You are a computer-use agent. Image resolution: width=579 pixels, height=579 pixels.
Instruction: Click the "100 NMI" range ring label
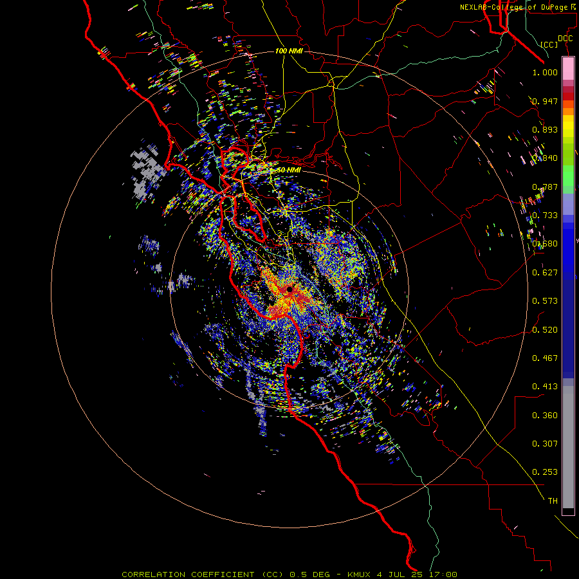pyautogui.click(x=289, y=51)
